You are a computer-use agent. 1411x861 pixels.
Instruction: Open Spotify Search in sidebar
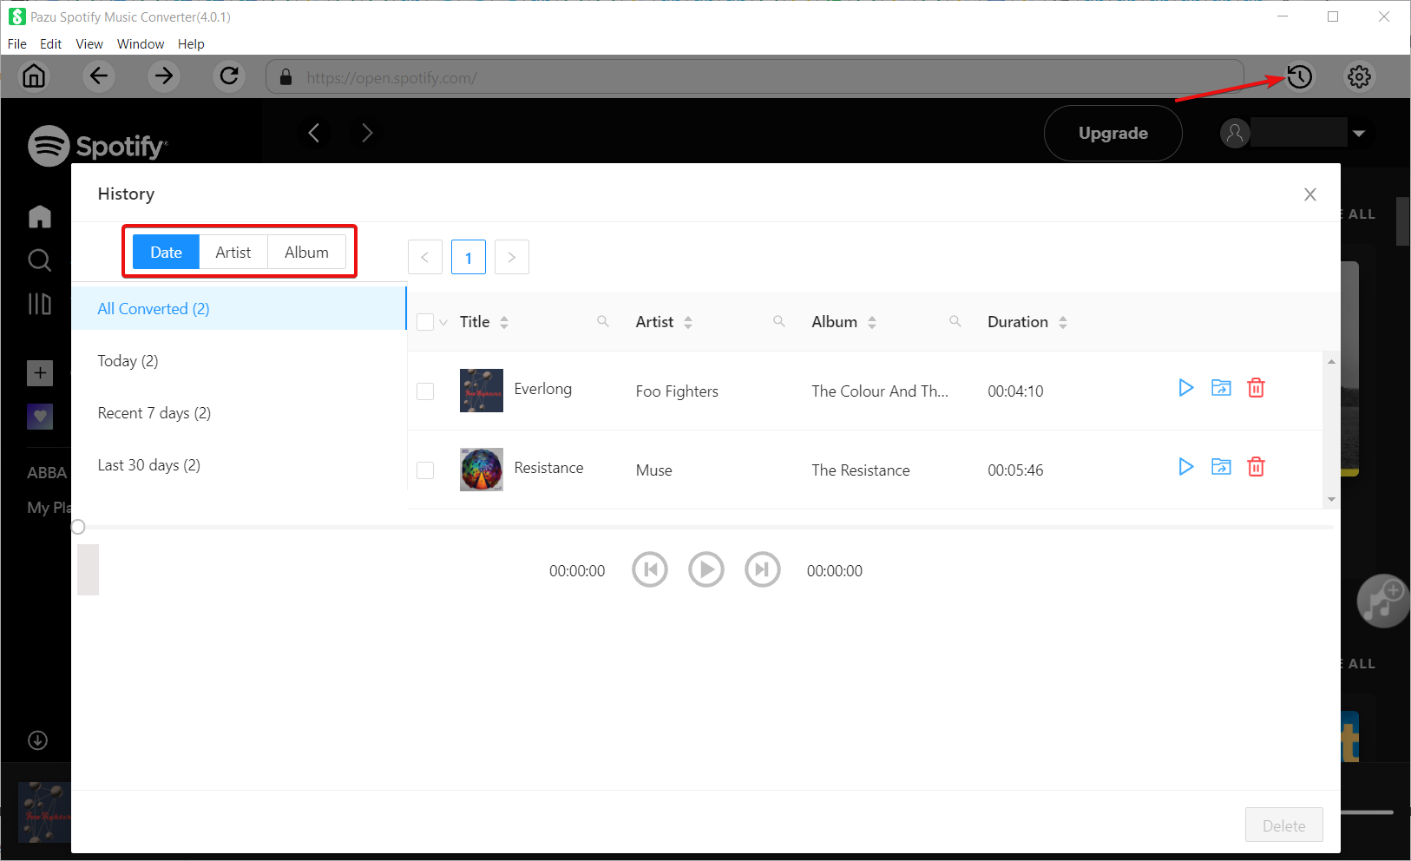tap(40, 260)
